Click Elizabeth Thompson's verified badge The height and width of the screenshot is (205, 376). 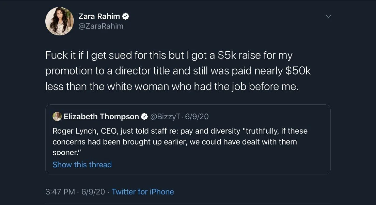(144, 117)
